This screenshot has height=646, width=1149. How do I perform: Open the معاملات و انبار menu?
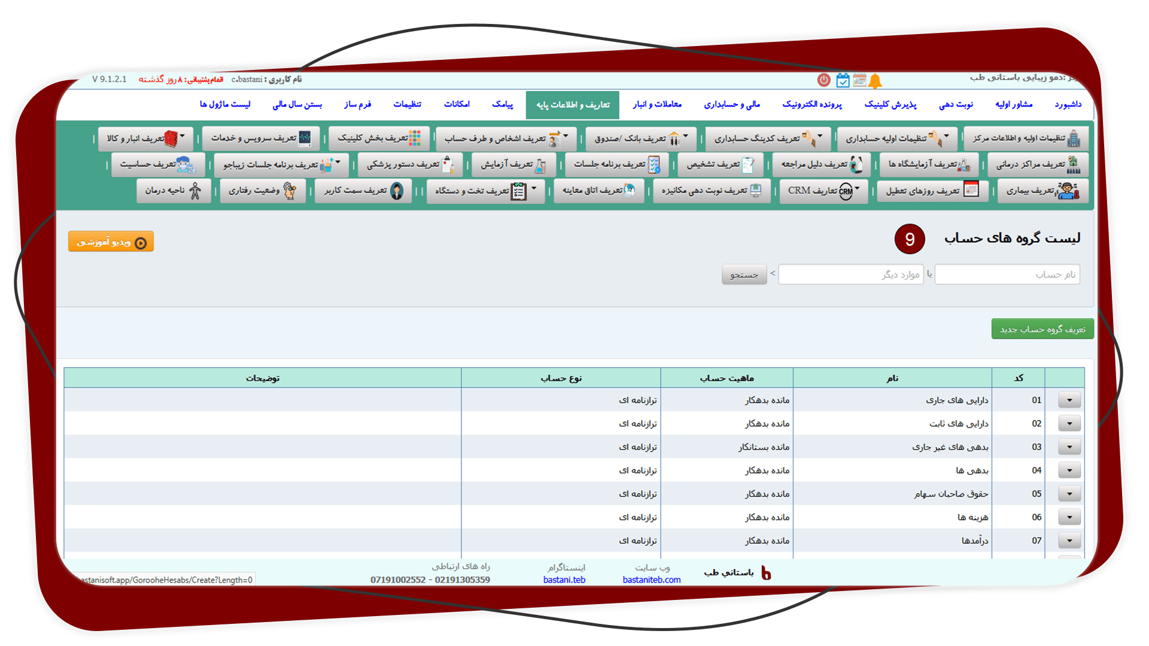(657, 105)
